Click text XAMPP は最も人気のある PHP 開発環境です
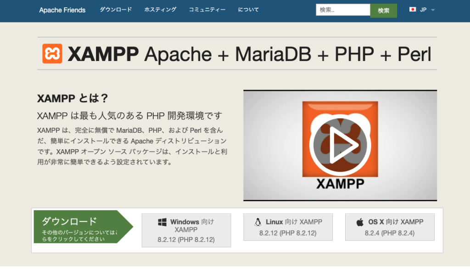This screenshot has width=470, height=270. (x=129, y=116)
